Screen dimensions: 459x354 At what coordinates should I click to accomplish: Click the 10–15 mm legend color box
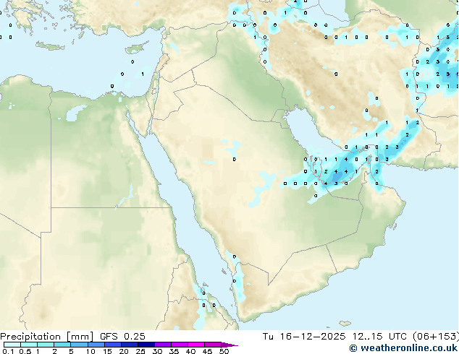point(96,345)
